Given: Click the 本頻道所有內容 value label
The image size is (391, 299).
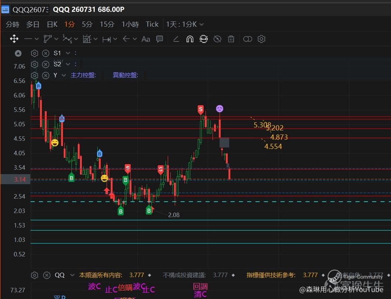Looking at the screenshot, I should click(101, 275).
